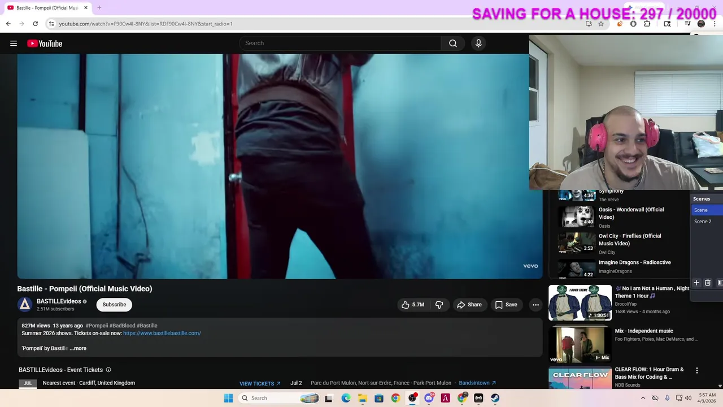The width and height of the screenshot is (723, 407).
Task: Show info about Event Tickets
Action: pyautogui.click(x=108, y=370)
